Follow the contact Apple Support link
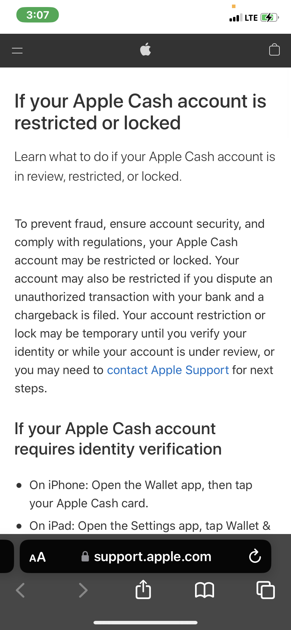The image size is (291, 630). coord(168,370)
